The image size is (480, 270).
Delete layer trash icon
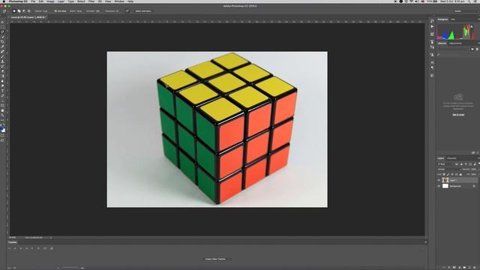click(x=475, y=267)
